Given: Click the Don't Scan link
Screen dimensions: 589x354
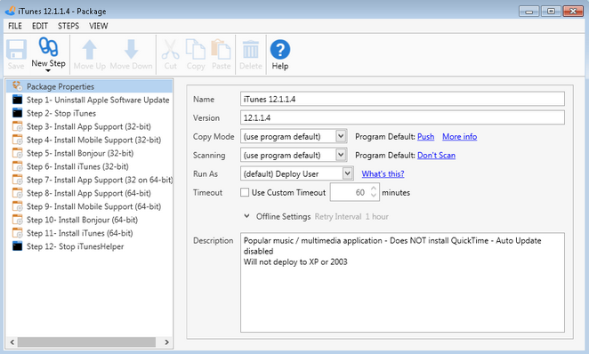Looking at the screenshot, I should click(436, 155).
